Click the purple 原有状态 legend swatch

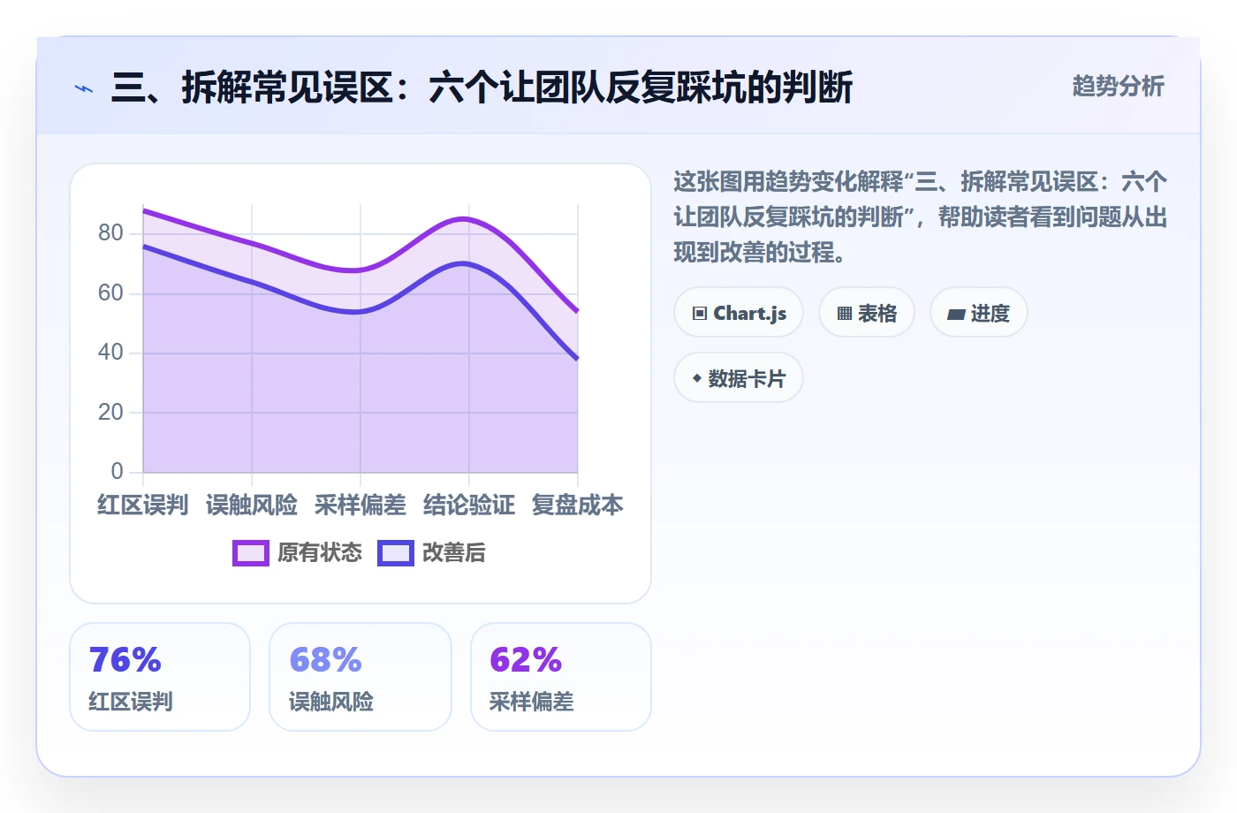click(x=251, y=553)
